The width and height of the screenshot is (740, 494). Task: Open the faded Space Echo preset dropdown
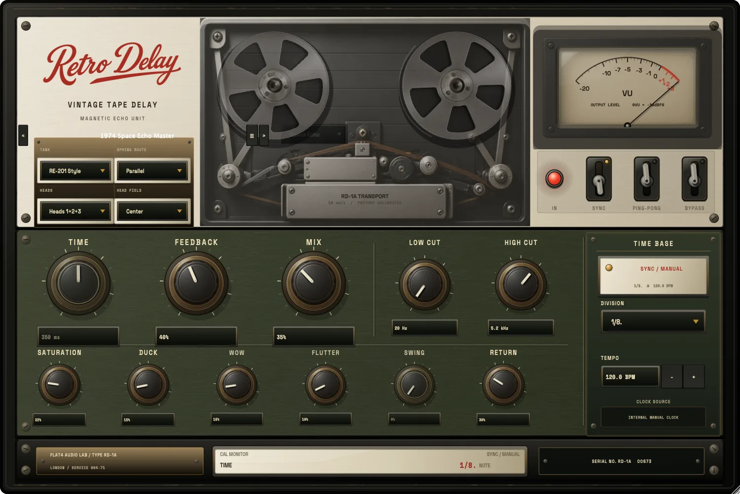pos(313,135)
